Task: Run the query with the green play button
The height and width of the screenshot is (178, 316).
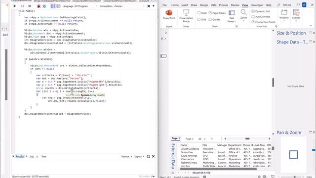Action: pos(14,6)
